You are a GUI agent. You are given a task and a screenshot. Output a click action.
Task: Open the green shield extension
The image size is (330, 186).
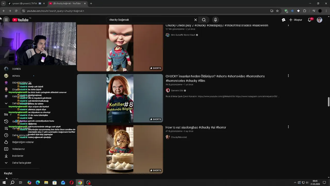[x=286, y=11]
